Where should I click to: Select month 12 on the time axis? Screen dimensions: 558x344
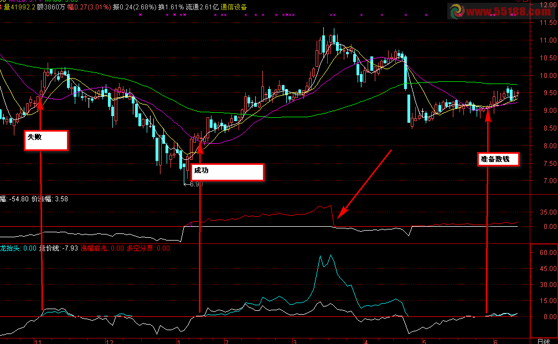point(110,342)
